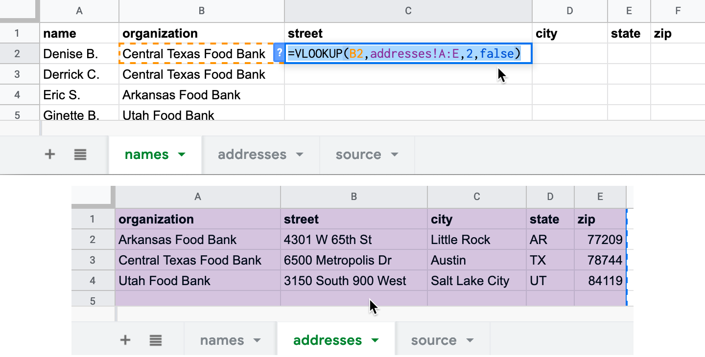Click the 'Salt Lake City' cell
Viewport: 705px width, 357px height.
477,281
